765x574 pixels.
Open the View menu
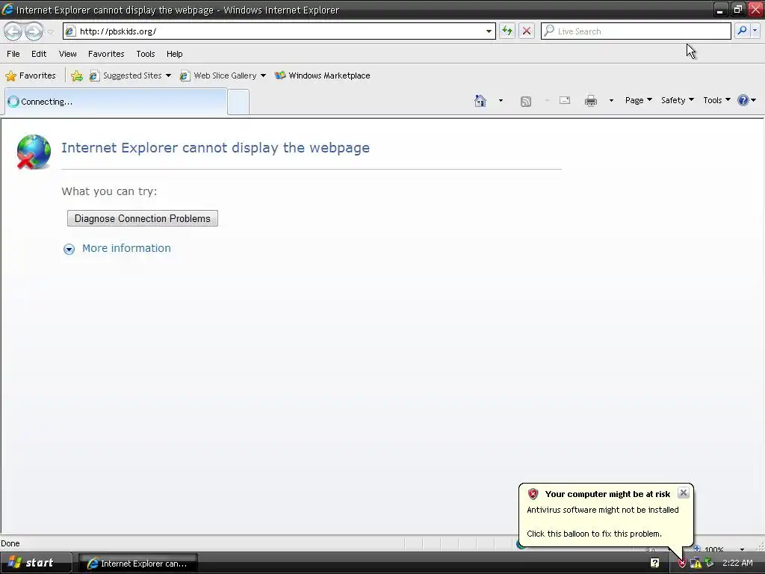click(67, 54)
